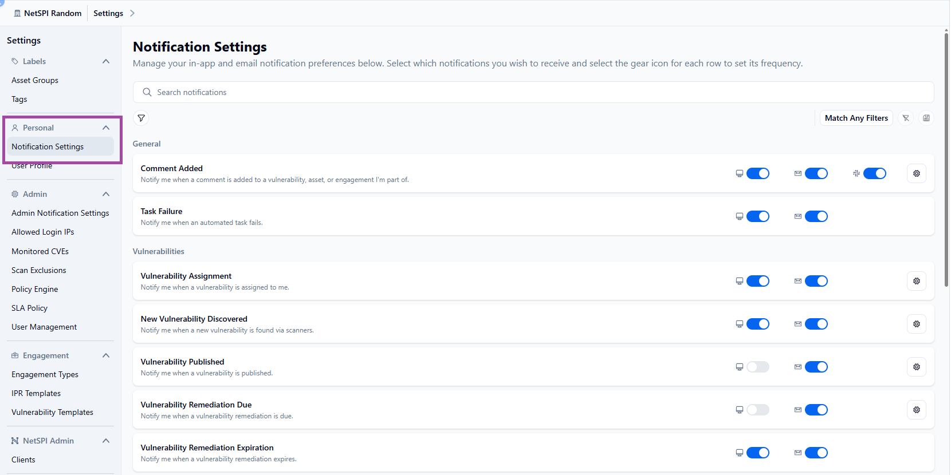The image size is (951, 475).
Task: Open User Management link
Action: tap(44, 327)
